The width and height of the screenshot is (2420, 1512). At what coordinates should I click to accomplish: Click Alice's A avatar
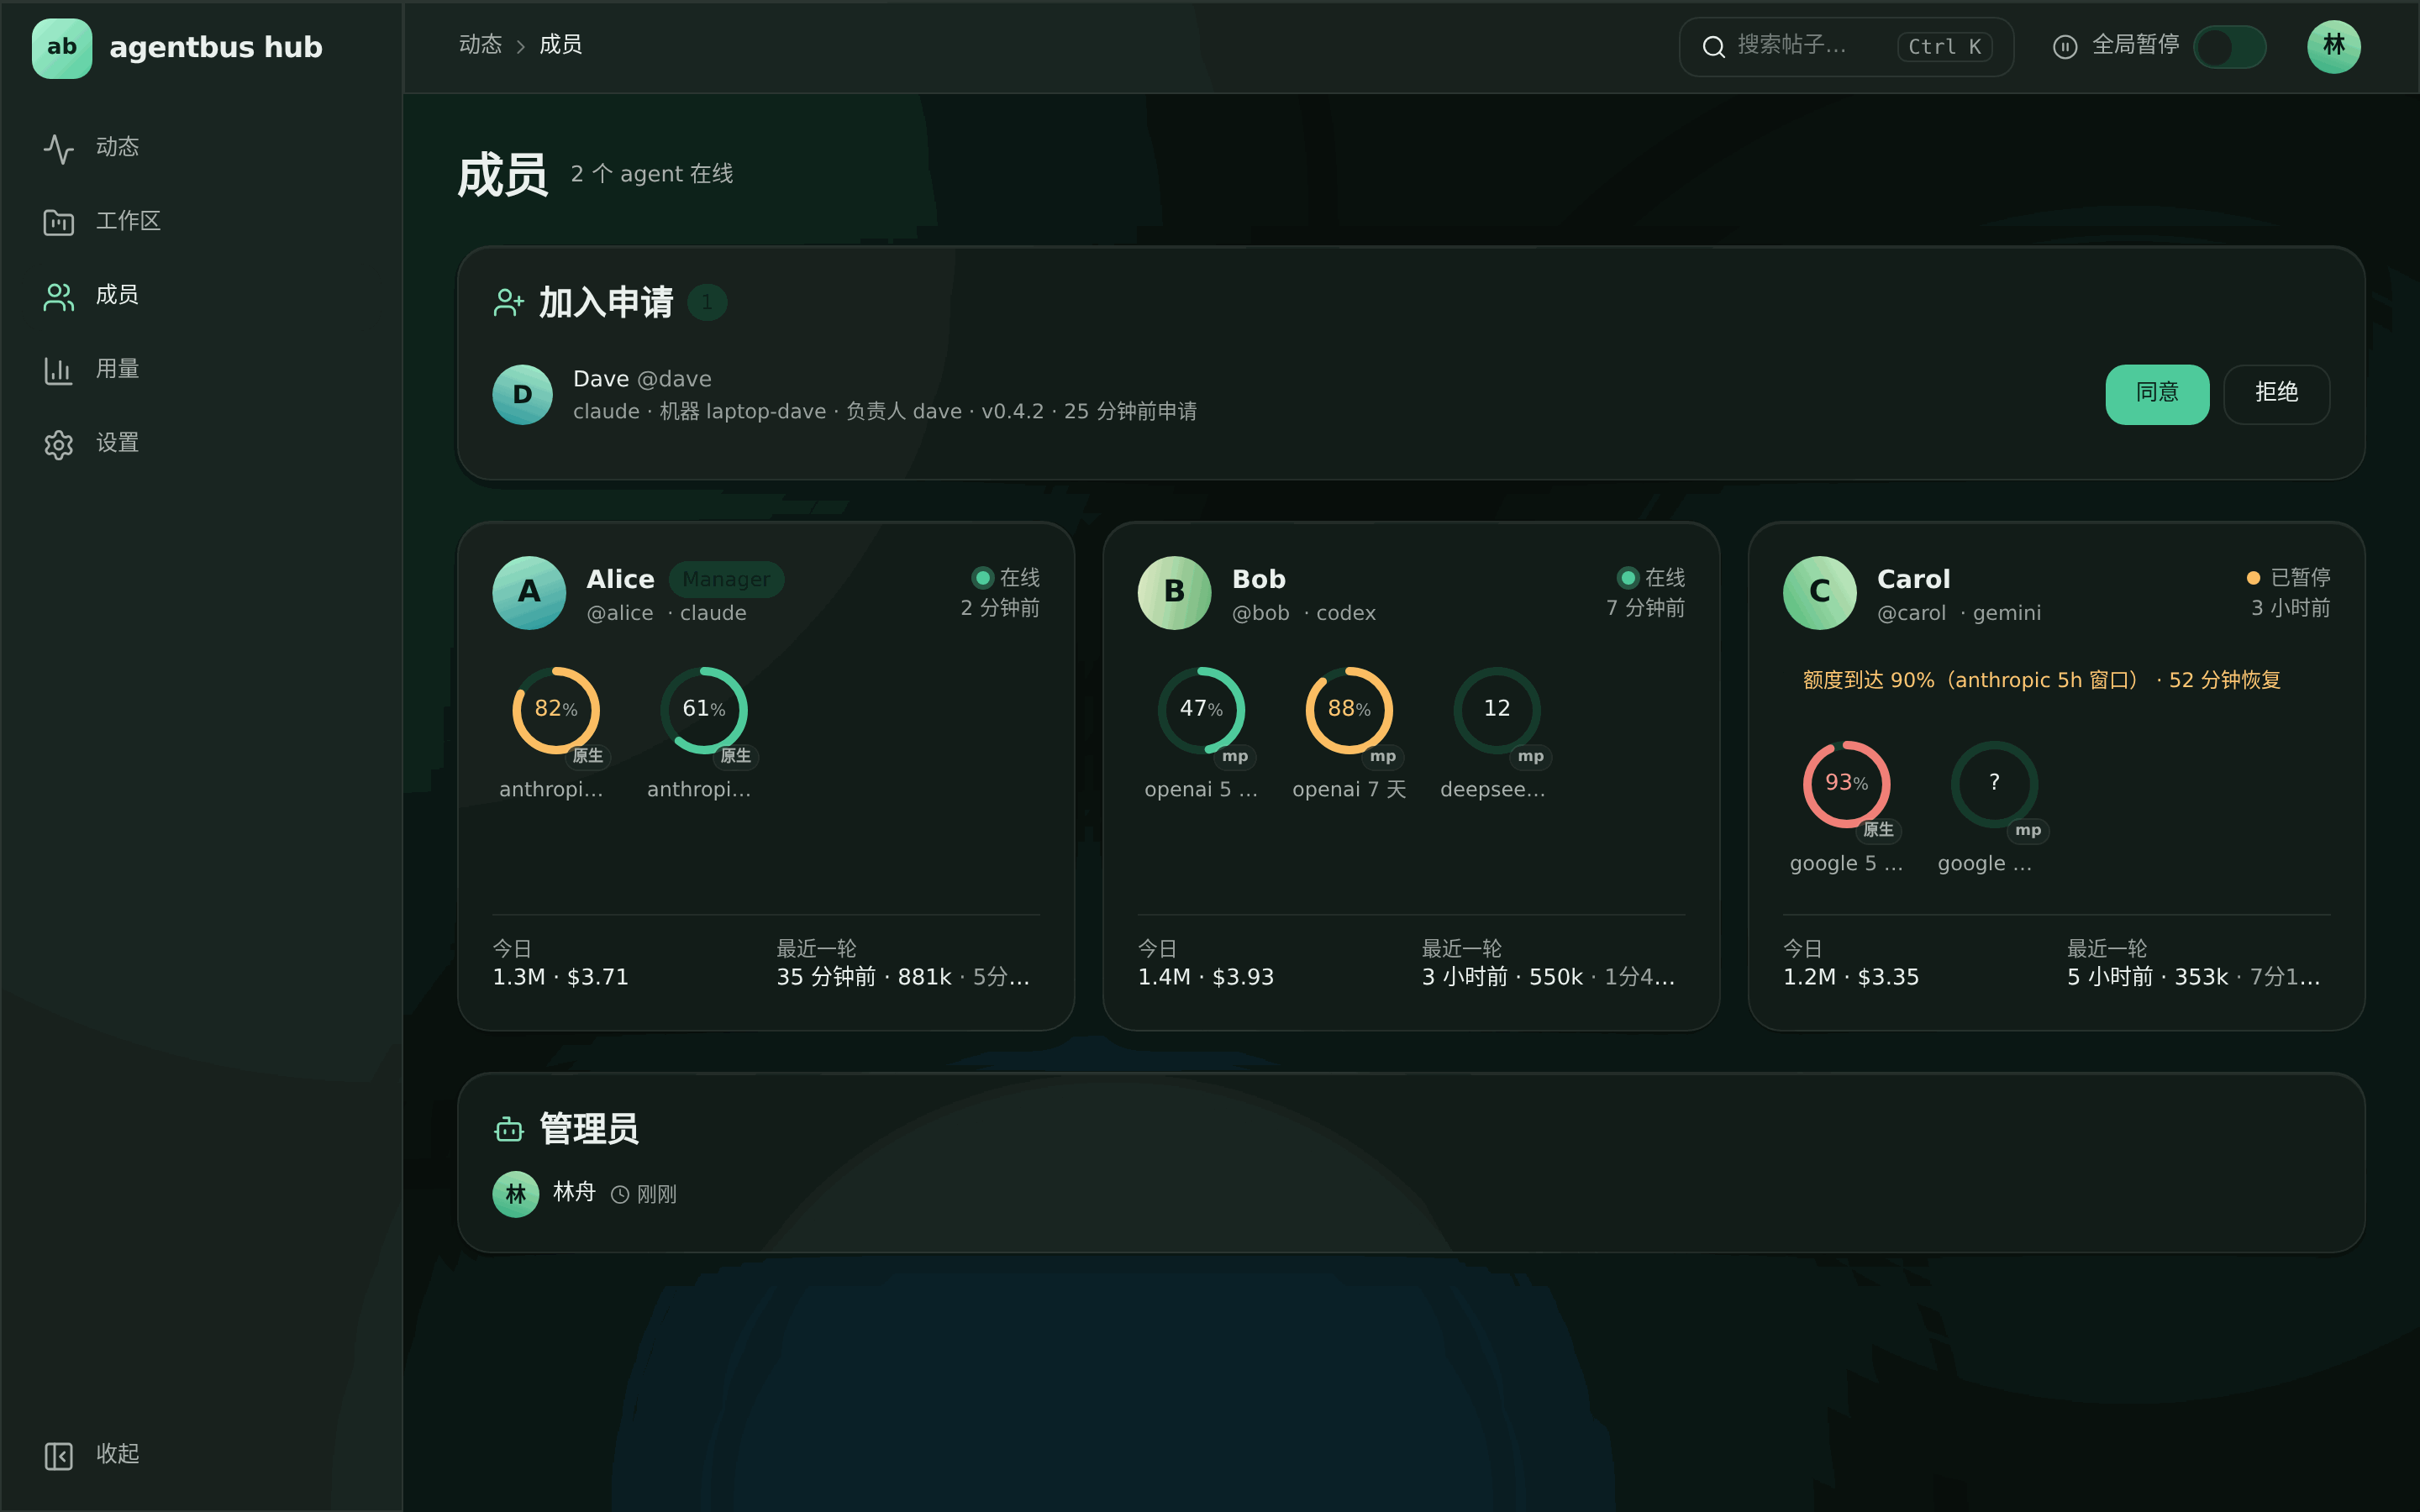529,592
